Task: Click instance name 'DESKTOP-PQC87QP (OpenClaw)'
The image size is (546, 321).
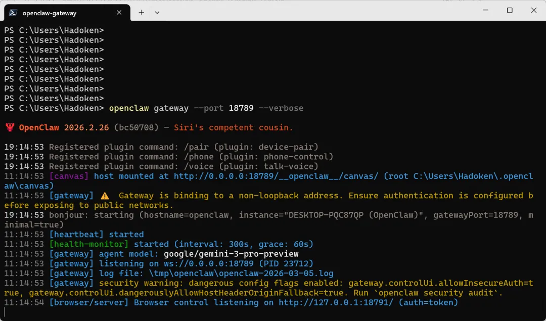Action: click(353, 215)
